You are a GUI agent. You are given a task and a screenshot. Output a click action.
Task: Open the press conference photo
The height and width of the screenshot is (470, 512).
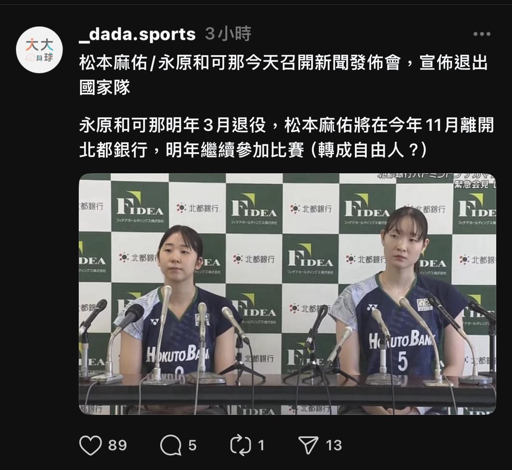pyautogui.click(x=288, y=294)
